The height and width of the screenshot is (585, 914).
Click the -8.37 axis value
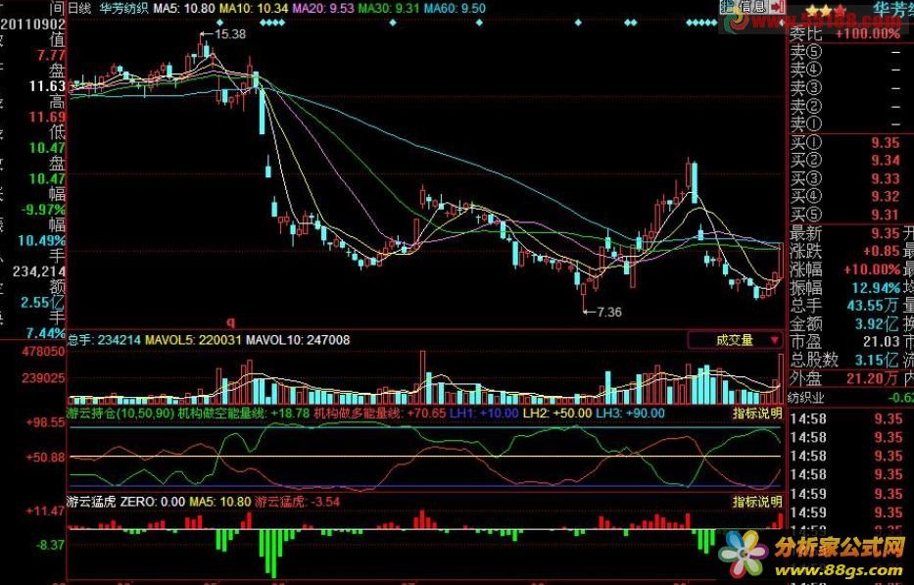pos(51,546)
